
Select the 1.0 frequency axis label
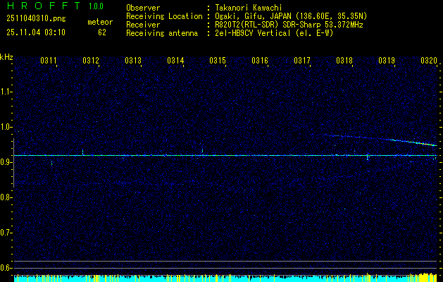tap(6, 127)
